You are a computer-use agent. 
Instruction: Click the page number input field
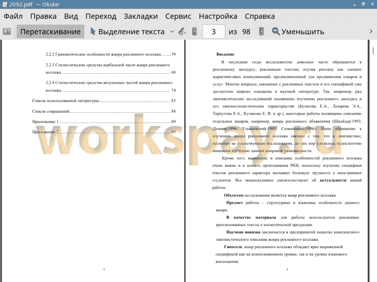(214, 32)
